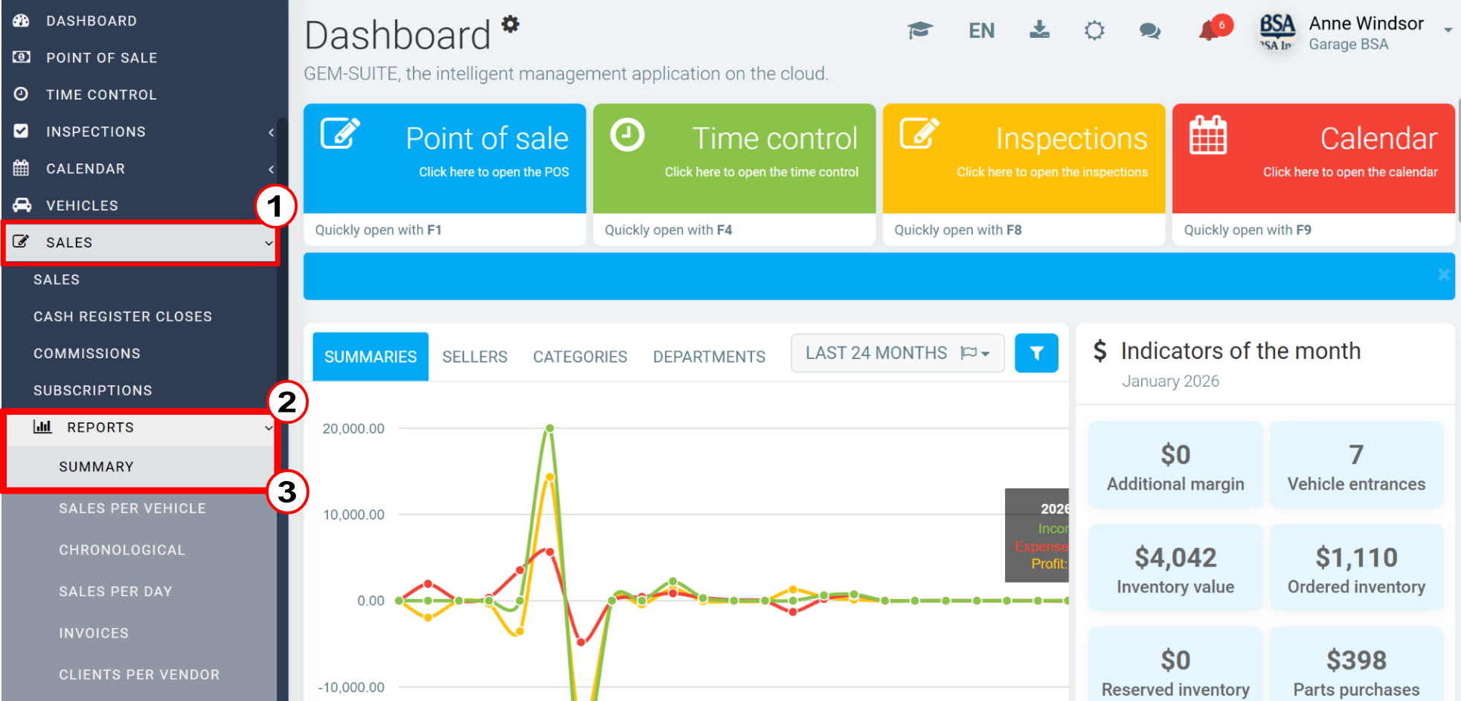Open the chart filter funnel button
Image resolution: width=1461 pixels, height=701 pixels.
point(1036,353)
